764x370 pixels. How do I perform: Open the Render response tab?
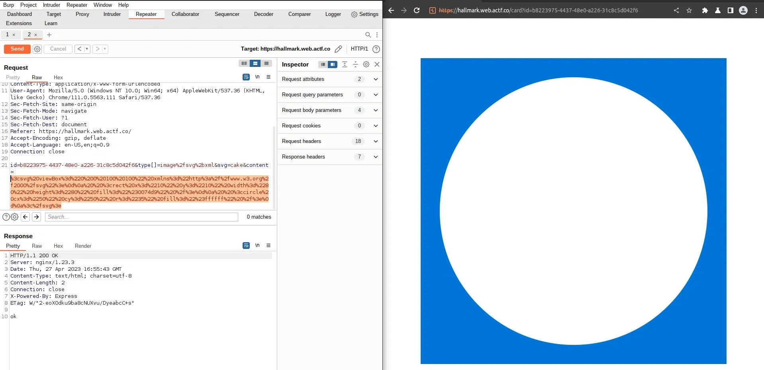pyautogui.click(x=83, y=246)
